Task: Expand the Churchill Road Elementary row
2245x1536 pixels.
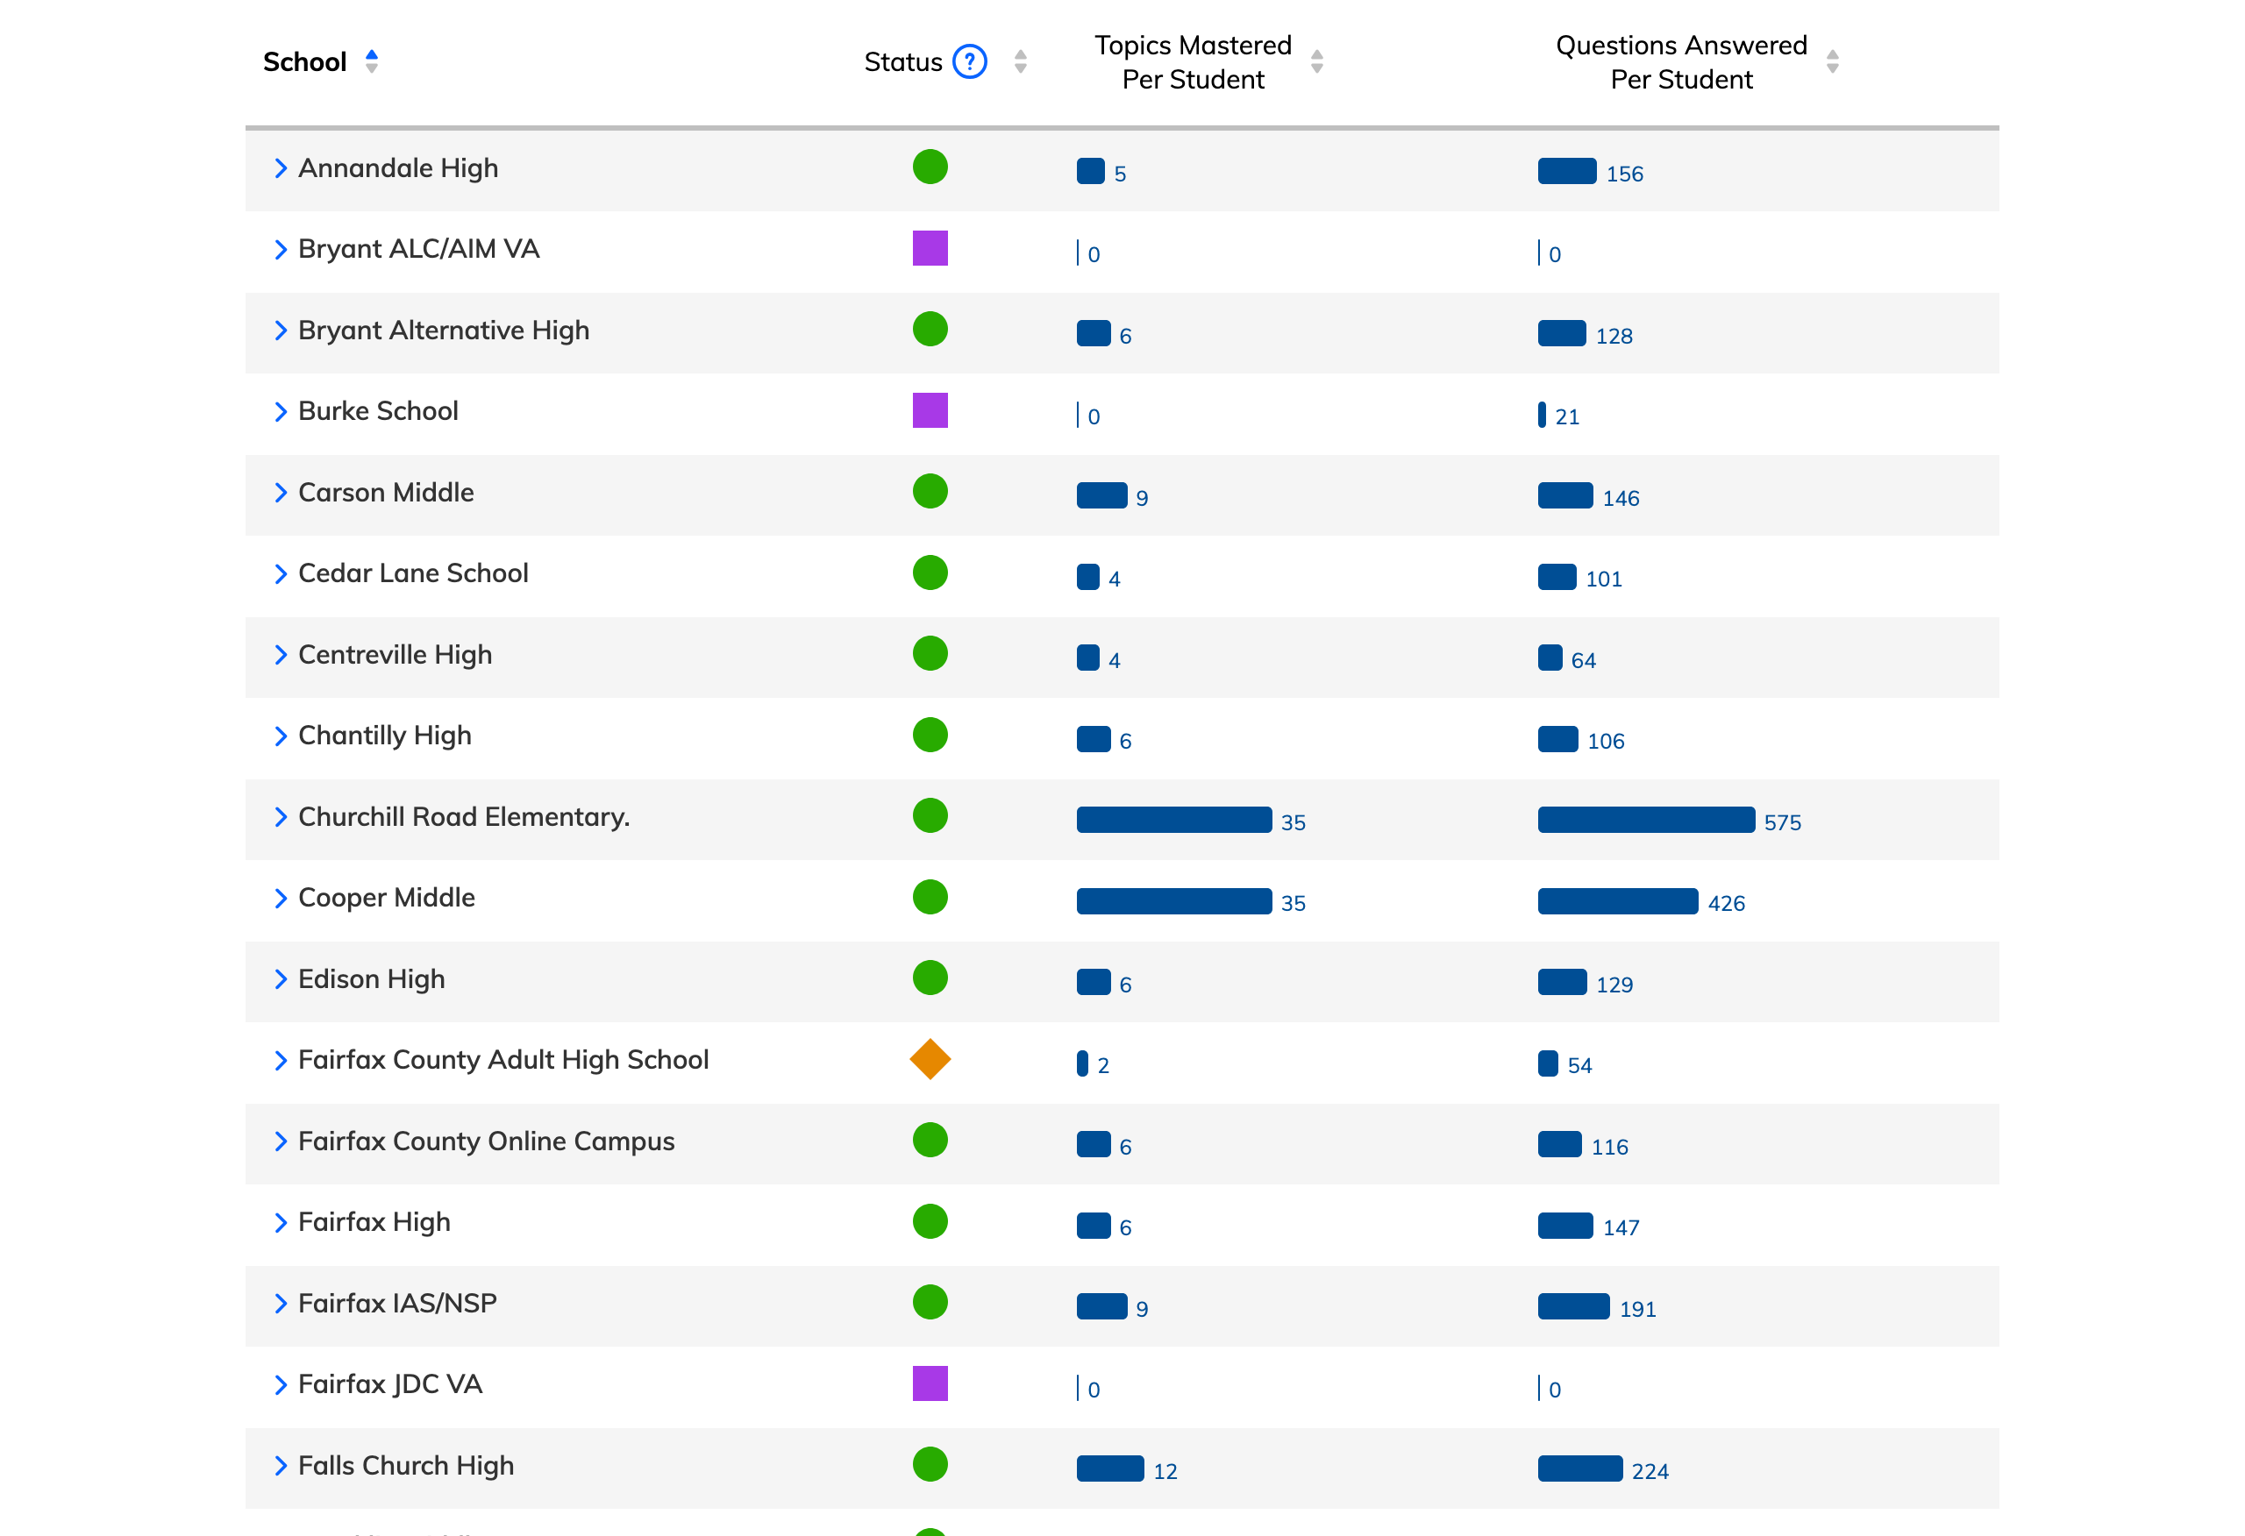Action: point(282,817)
